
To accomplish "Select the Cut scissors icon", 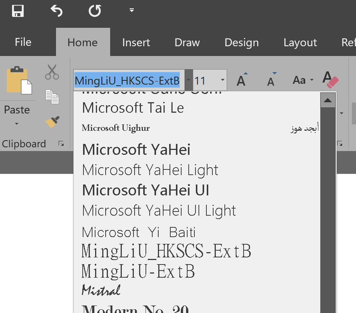I will point(52,72).
